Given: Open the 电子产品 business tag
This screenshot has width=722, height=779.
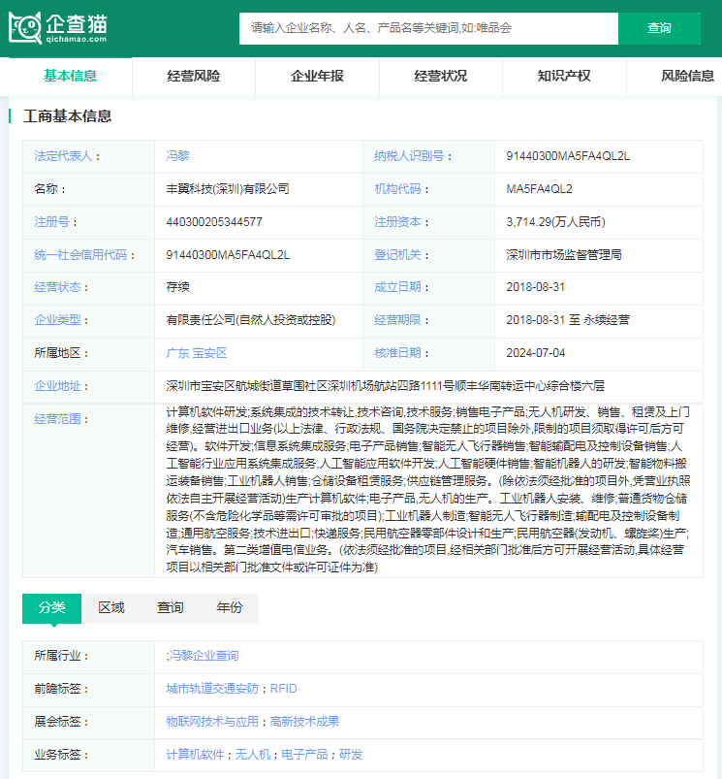Looking at the screenshot, I should point(304,755).
